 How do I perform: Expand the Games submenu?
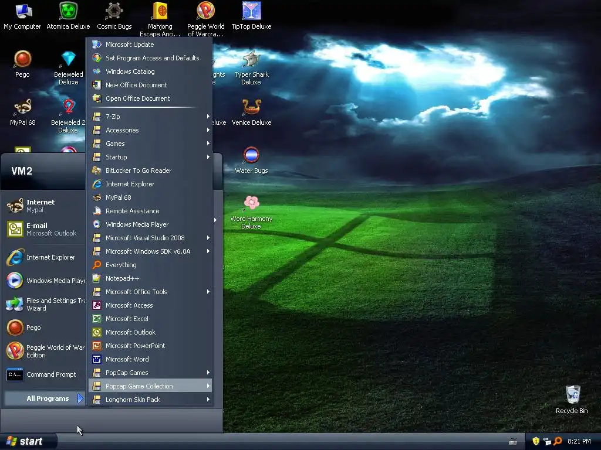(x=150, y=144)
